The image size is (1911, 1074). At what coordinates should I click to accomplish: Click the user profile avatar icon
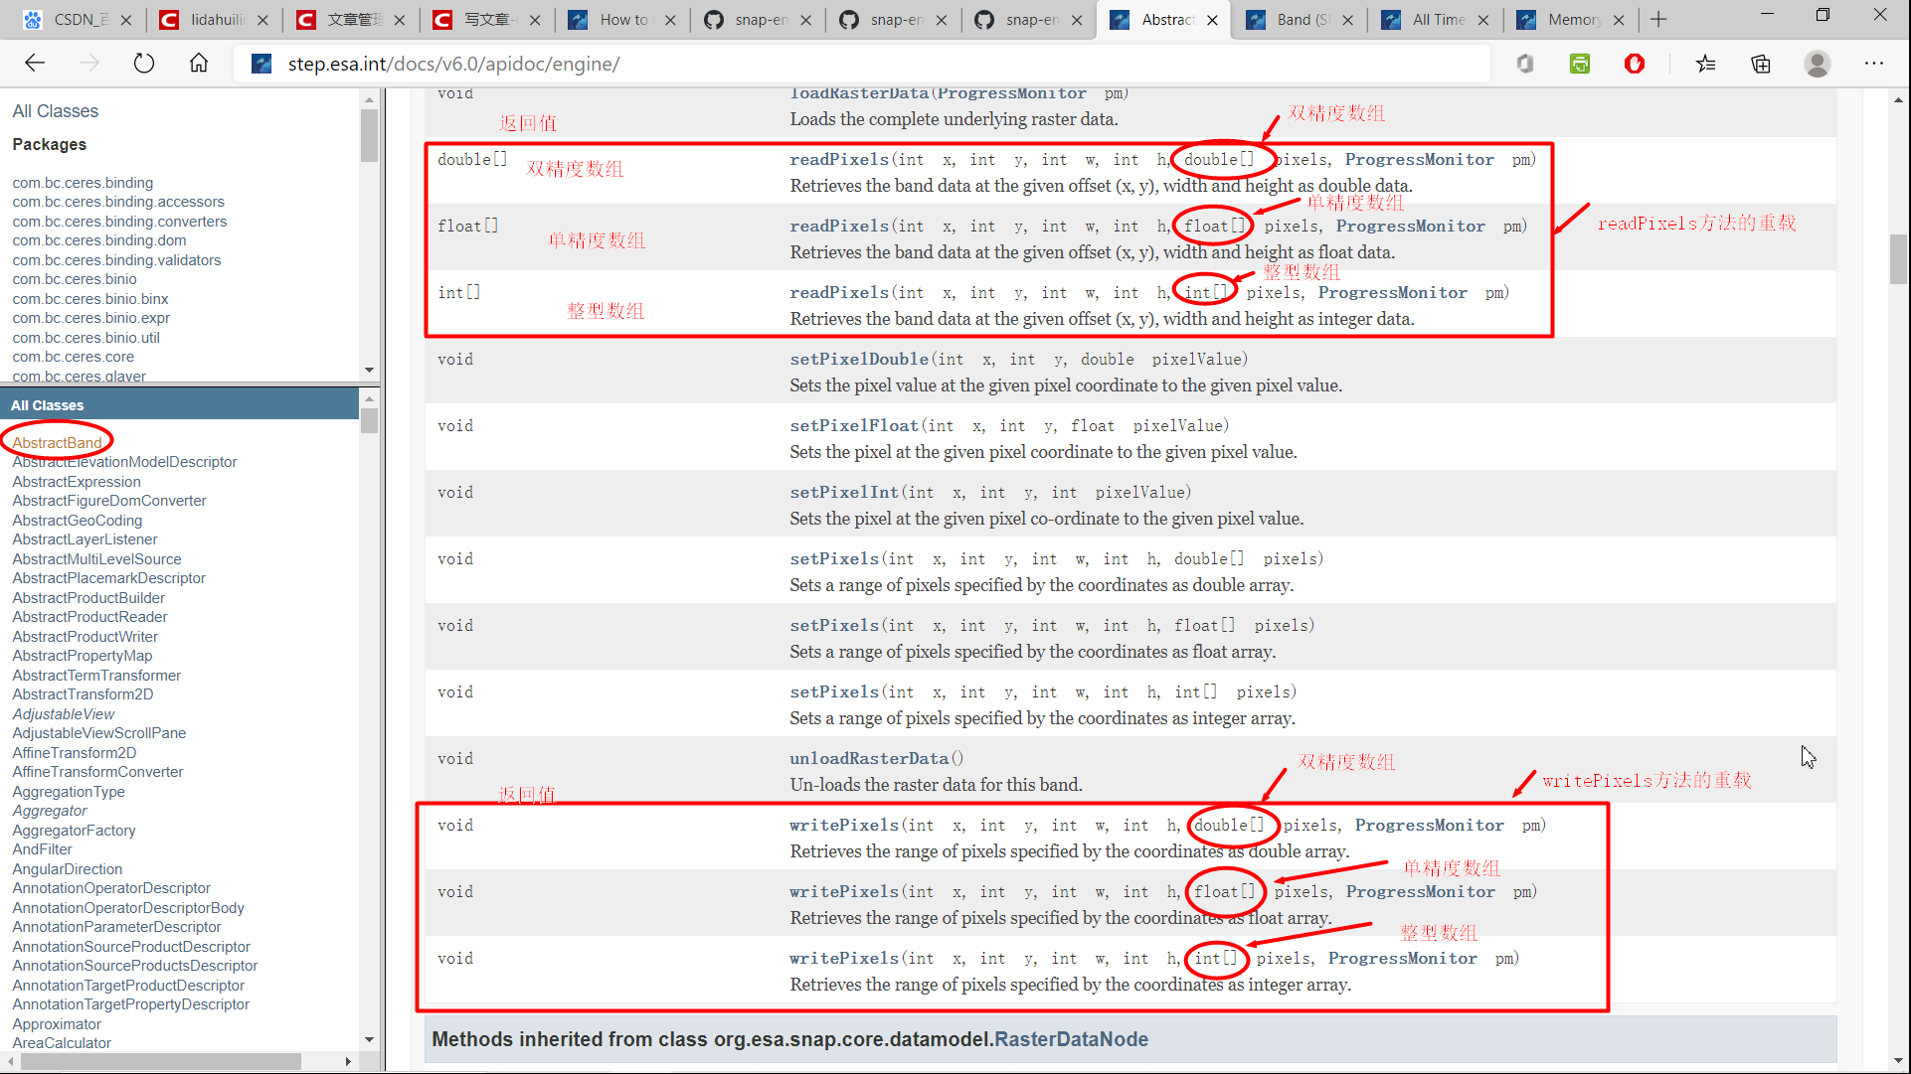click(x=1817, y=64)
